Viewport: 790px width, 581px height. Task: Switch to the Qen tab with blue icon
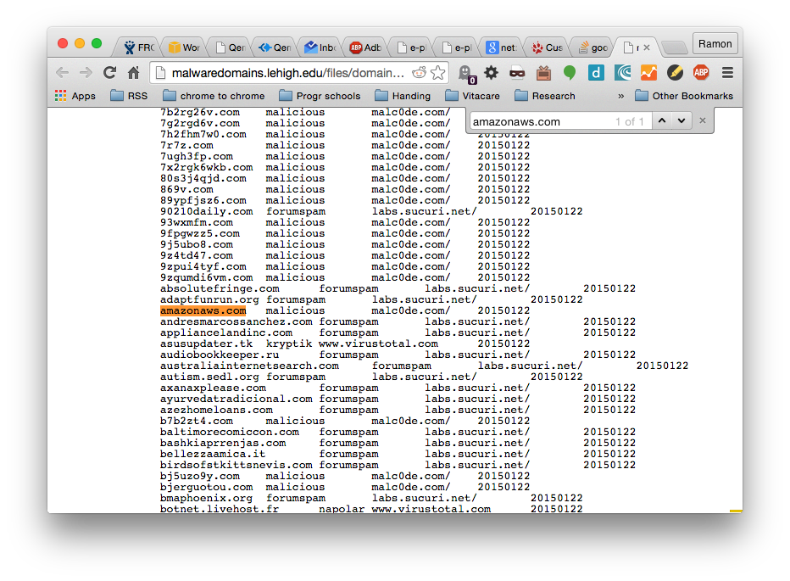point(275,47)
